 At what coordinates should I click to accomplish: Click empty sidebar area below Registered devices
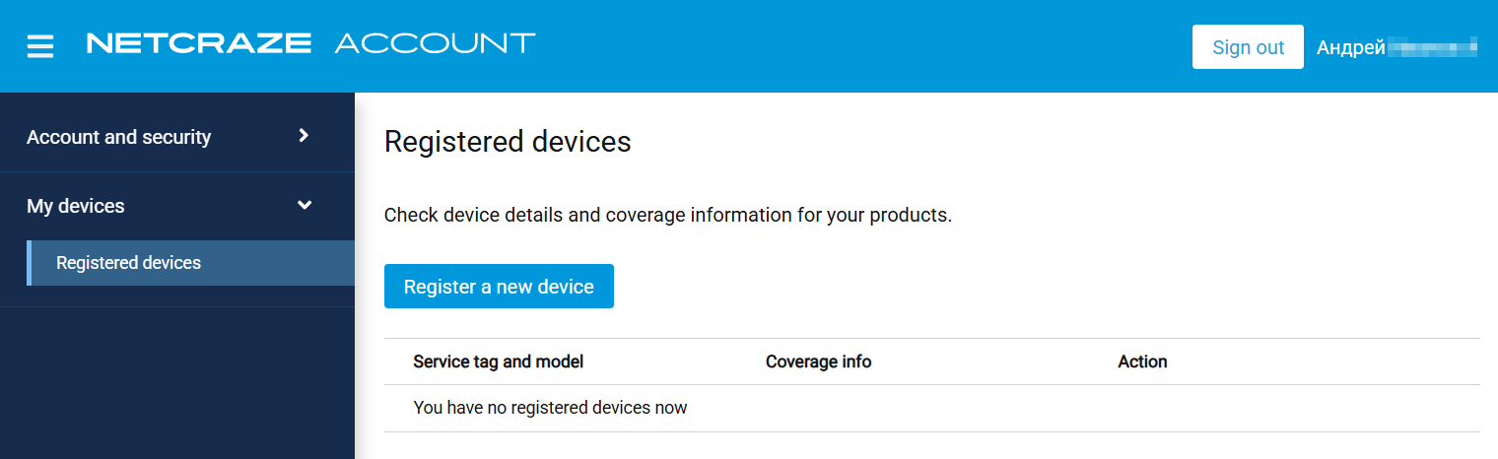(x=177, y=384)
